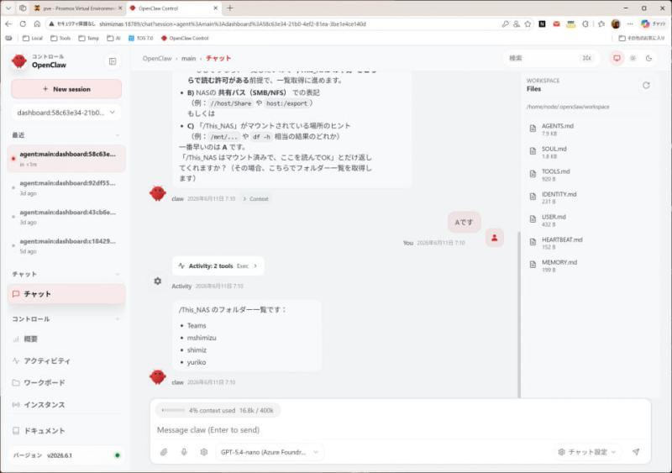
Task: Open the Tools bookmarks folder
Action: (x=60, y=38)
